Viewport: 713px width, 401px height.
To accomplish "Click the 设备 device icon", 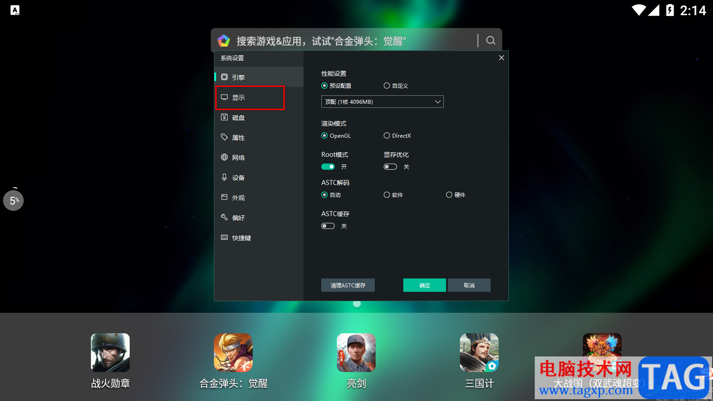I will coord(224,177).
